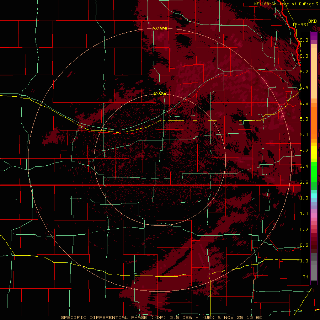Image resolution: width=320 pixels, height=320 pixels.
Task: Select the -0.5 scale value
Action: click(x=303, y=245)
